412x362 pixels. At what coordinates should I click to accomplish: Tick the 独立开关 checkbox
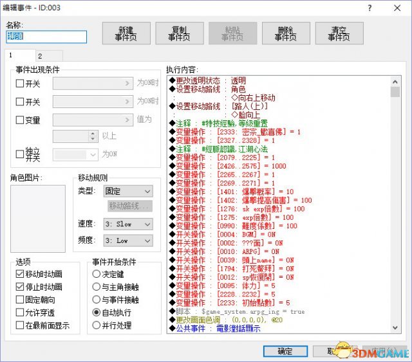pos(19,154)
